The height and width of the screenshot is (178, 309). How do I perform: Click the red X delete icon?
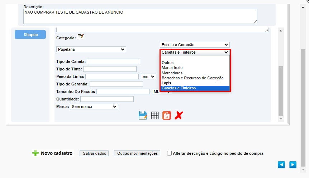[179, 115]
